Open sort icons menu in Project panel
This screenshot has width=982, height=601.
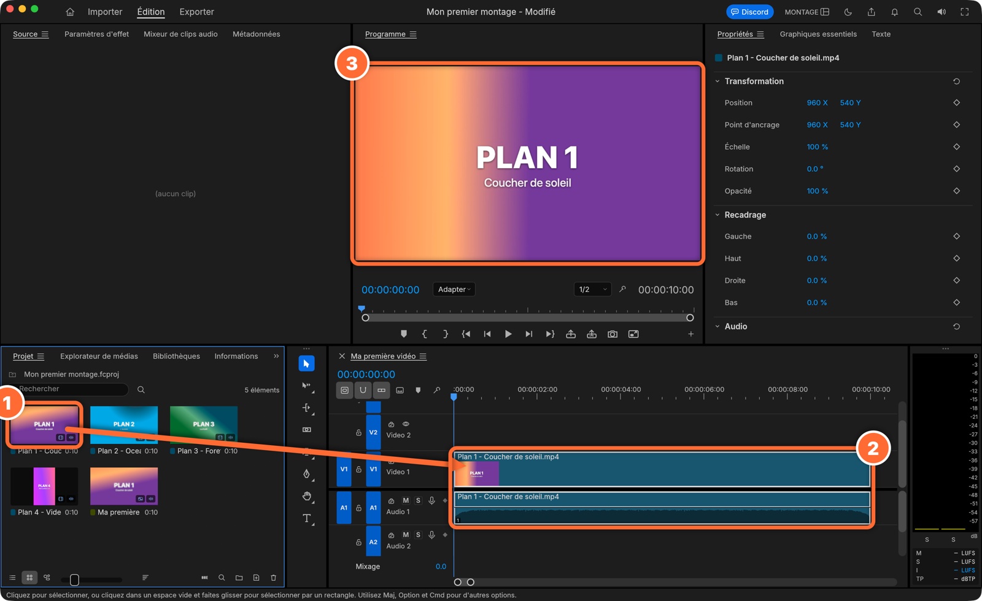[145, 578]
